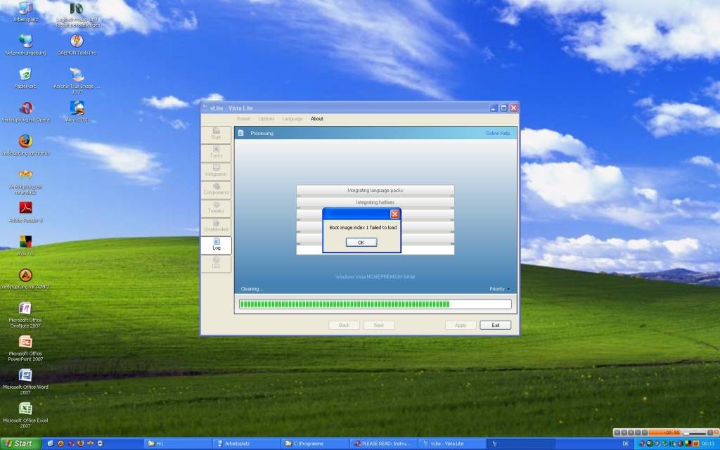The width and height of the screenshot is (720, 450).
Task: Open the AVG 7.5 desktop icon
Action: [26, 245]
